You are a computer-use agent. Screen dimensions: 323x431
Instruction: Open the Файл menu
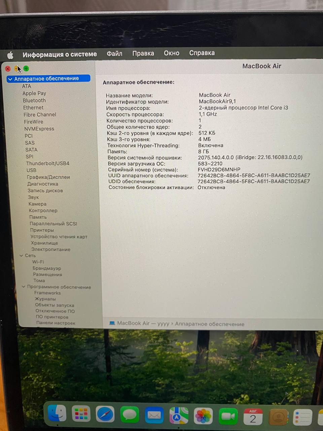(x=114, y=54)
